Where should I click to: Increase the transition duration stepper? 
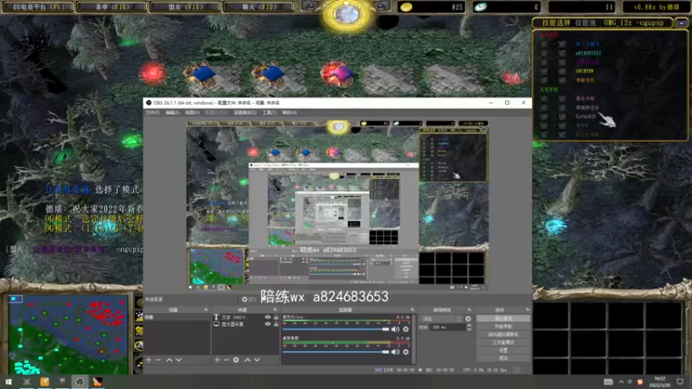[469, 326]
